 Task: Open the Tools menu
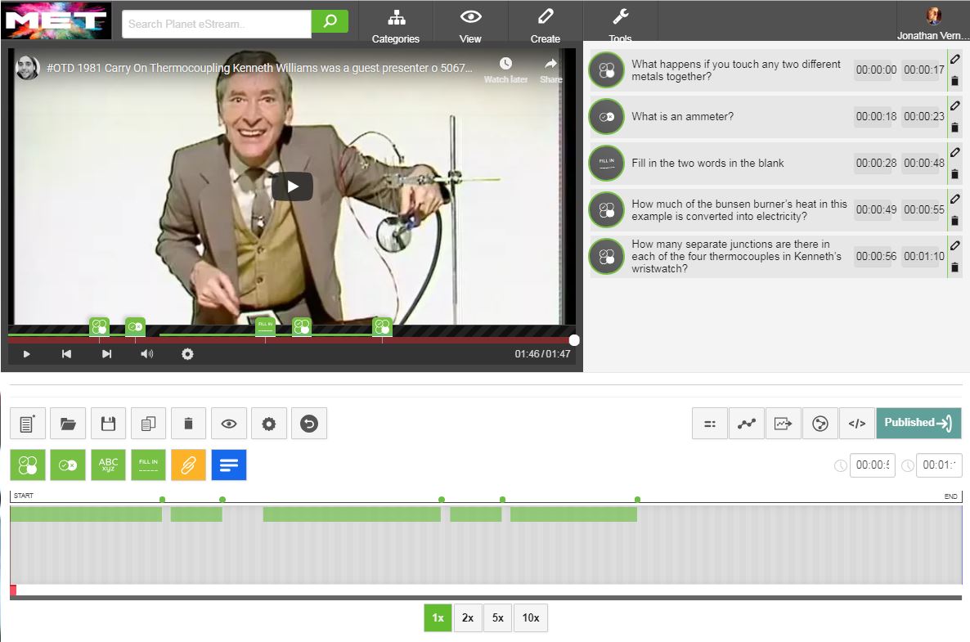[620, 25]
